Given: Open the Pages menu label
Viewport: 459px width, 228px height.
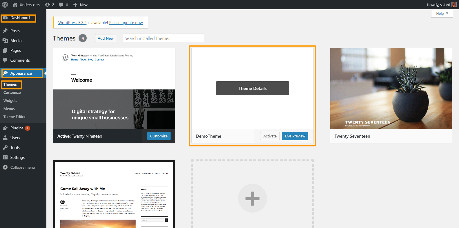Looking at the screenshot, I should point(16,50).
